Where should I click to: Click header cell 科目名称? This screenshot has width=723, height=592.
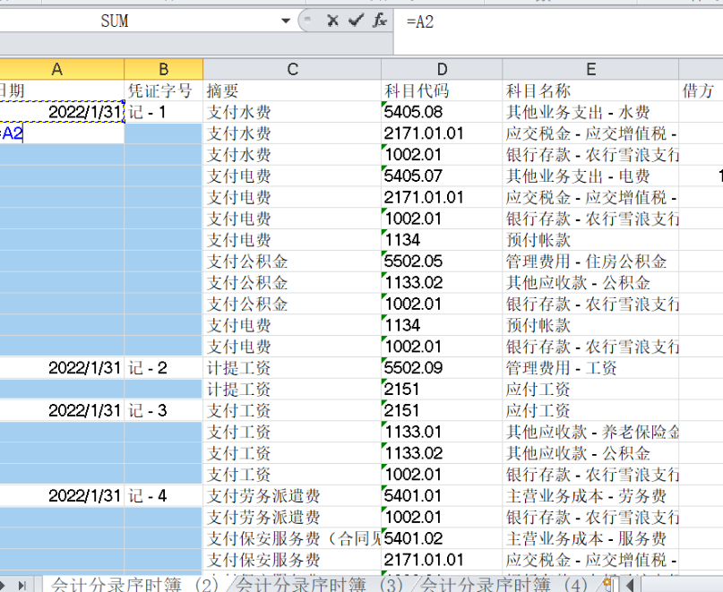[x=590, y=90]
